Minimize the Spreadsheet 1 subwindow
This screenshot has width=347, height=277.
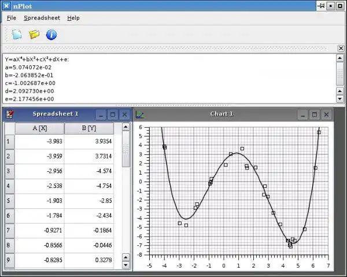pos(101,115)
